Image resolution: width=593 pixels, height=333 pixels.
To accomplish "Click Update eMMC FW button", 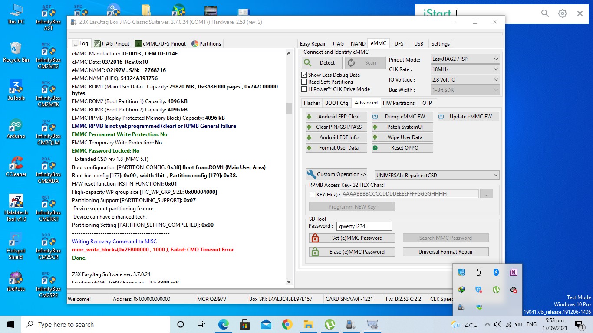I will click(x=468, y=117).
